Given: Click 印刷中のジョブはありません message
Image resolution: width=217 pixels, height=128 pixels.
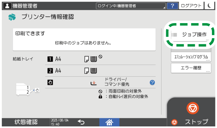Looking at the screenshot, I should click(x=83, y=43).
